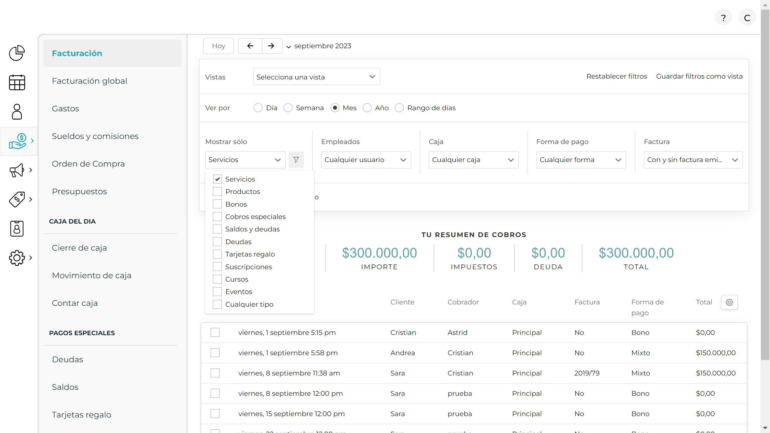Viewport: 770px width, 433px height.
Task: Click Guardar filtros como vista link
Action: pos(699,76)
